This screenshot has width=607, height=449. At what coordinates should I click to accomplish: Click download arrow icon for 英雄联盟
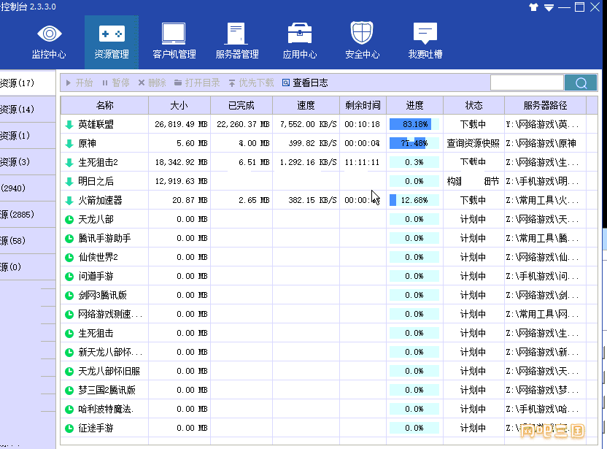69,124
